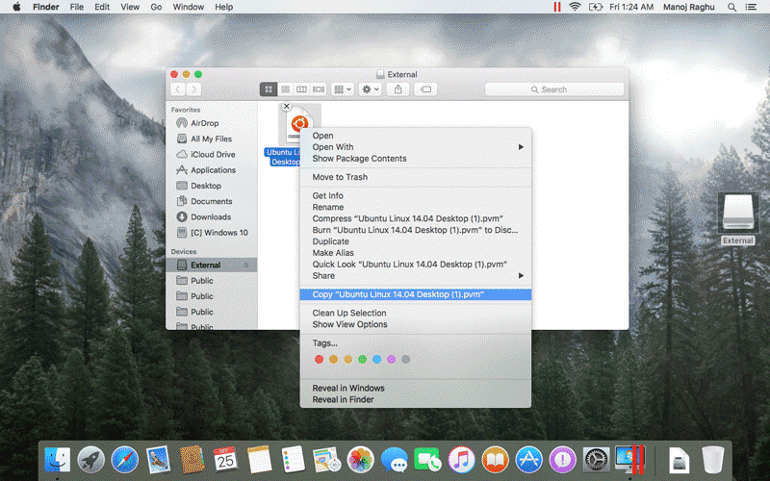
Task: Open Action gear dropdown in toolbar
Action: point(371,89)
